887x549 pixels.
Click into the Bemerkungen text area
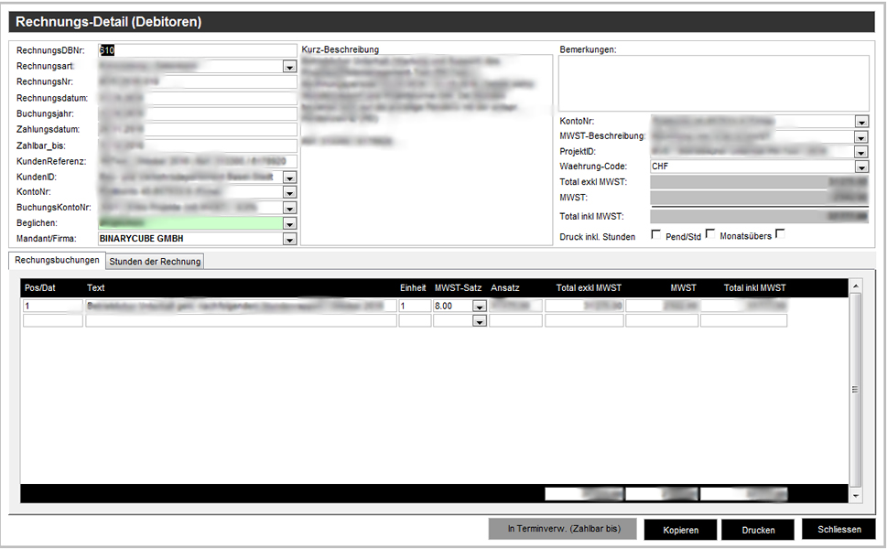713,82
